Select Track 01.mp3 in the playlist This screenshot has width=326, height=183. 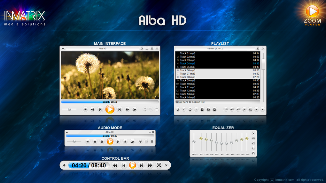217,53
